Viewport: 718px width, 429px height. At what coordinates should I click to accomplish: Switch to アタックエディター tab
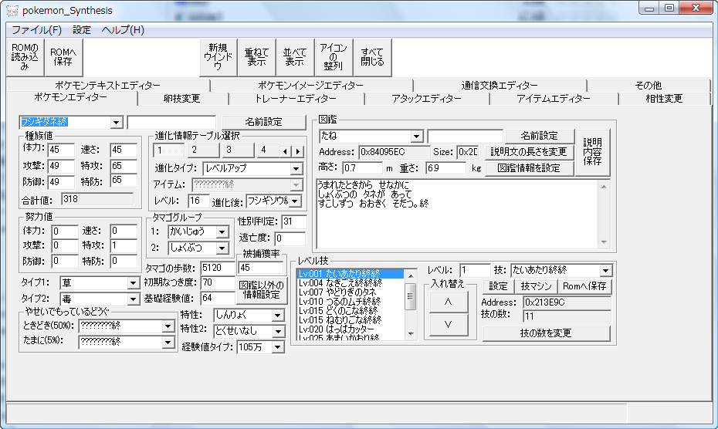click(427, 99)
